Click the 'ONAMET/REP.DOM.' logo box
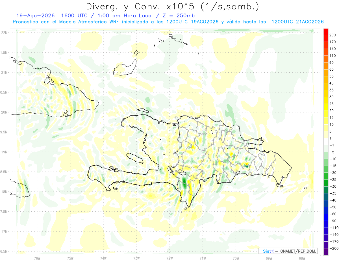 pyautogui.click(x=288, y=251)
